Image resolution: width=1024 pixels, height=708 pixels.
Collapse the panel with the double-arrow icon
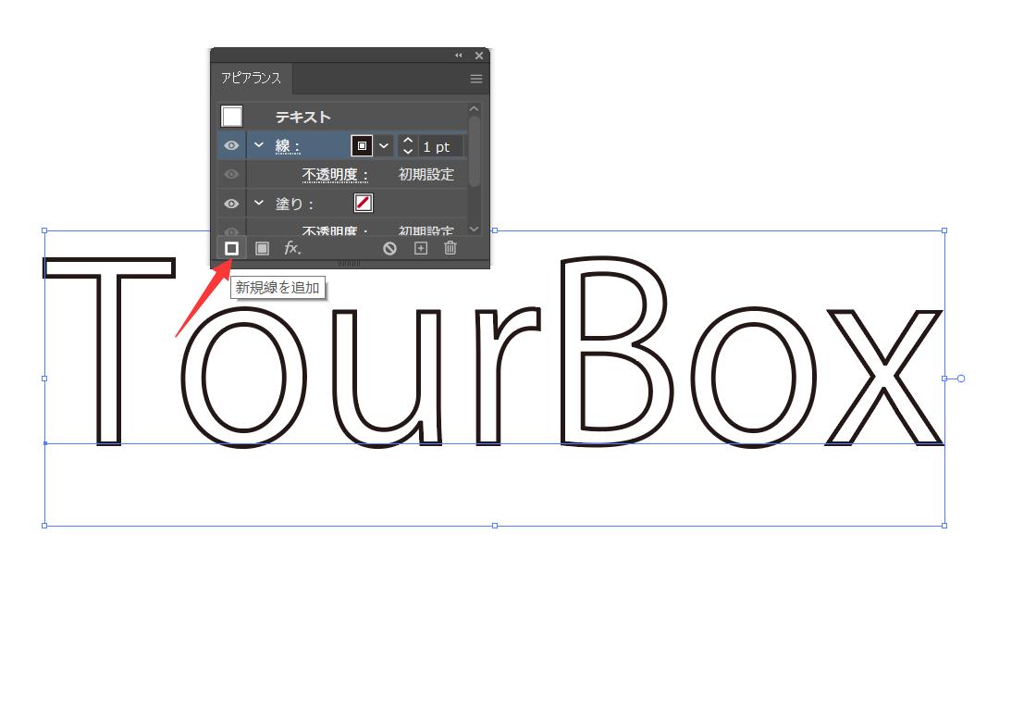tap(458, 55)
